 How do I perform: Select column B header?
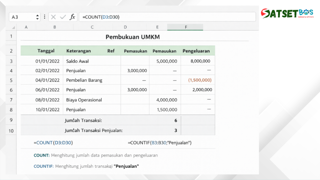pyautogui.click(x=55, y=27)
